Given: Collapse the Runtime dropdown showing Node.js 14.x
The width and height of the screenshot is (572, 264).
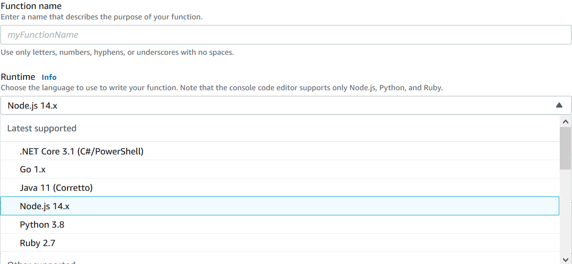Looking at the screenshot, I should [286, 105].
